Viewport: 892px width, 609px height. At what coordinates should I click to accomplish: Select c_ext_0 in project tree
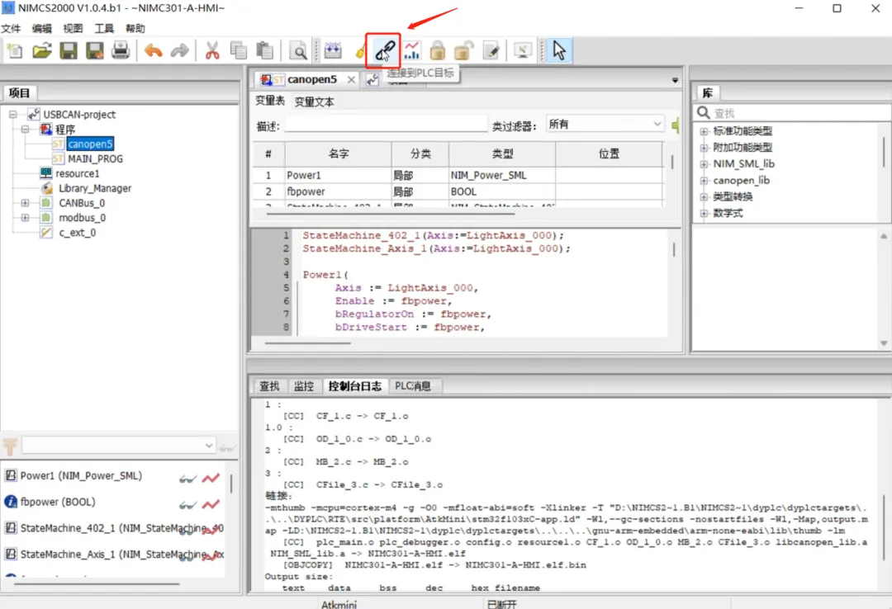78,233
